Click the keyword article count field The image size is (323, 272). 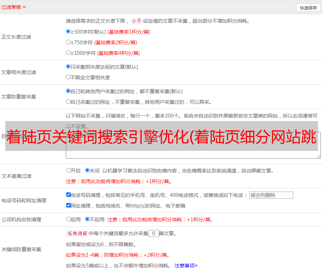pyautogui.click(x=153, y=233)
